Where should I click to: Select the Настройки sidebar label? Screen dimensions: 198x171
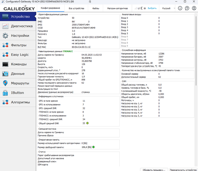(20, 36)
